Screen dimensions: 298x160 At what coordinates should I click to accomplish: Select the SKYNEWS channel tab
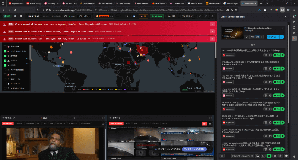point(19,124)
